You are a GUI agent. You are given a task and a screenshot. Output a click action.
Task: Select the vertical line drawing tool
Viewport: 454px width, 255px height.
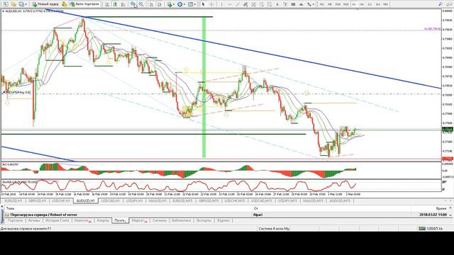221,4
